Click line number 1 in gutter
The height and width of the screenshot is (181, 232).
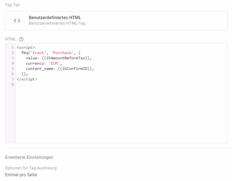(x=13, y=47)
